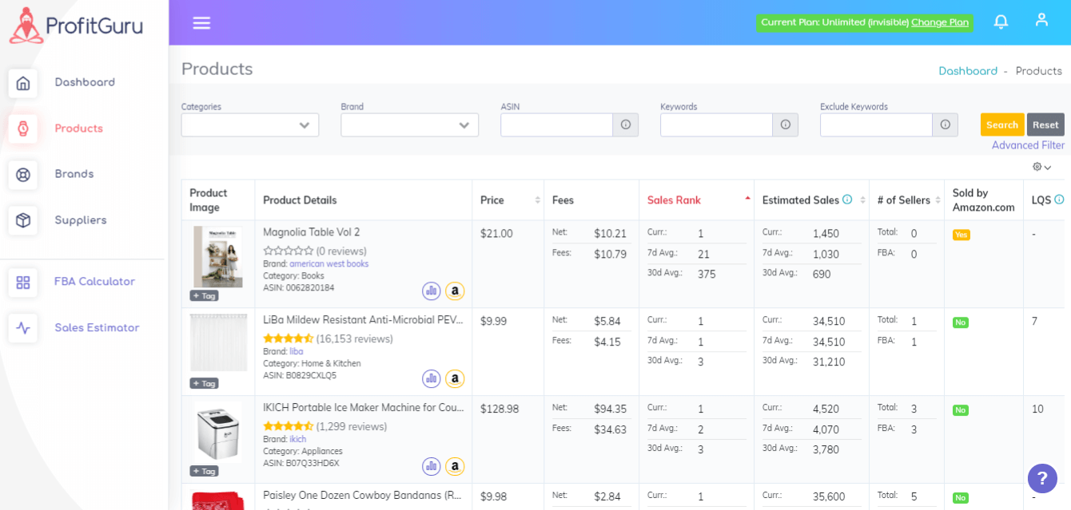This screenshot has width=1071, height=510.
Task: Select Products in sidebar
Action: coord(78,128)
